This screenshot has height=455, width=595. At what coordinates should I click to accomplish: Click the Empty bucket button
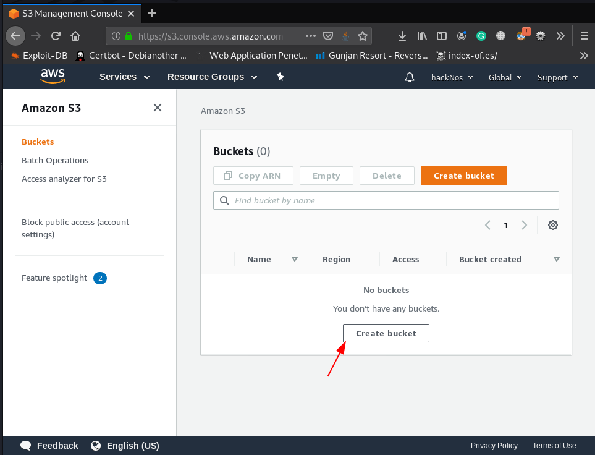[326, 176]
